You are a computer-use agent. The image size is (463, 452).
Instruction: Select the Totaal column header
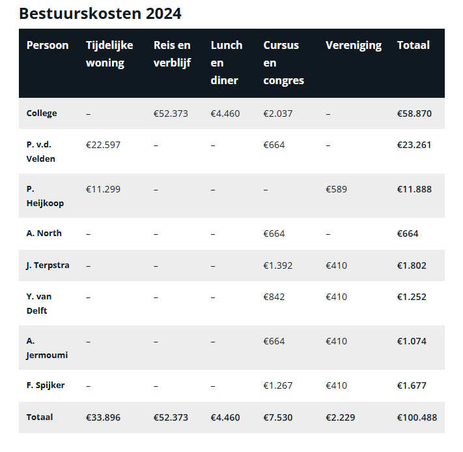(413, 45)
